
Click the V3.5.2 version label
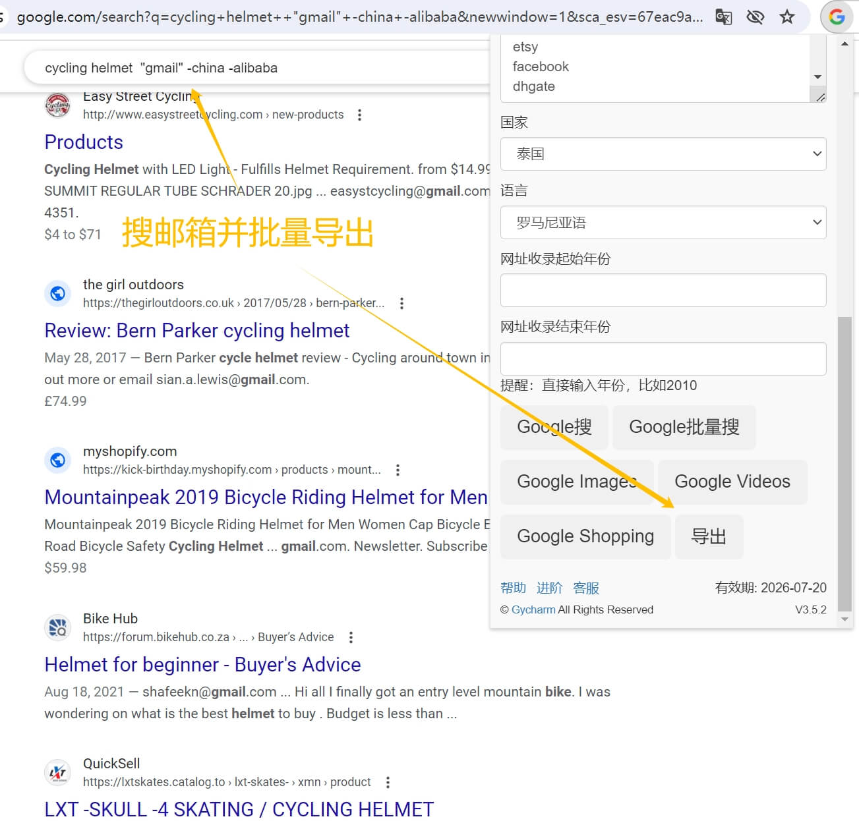[810, 609]
